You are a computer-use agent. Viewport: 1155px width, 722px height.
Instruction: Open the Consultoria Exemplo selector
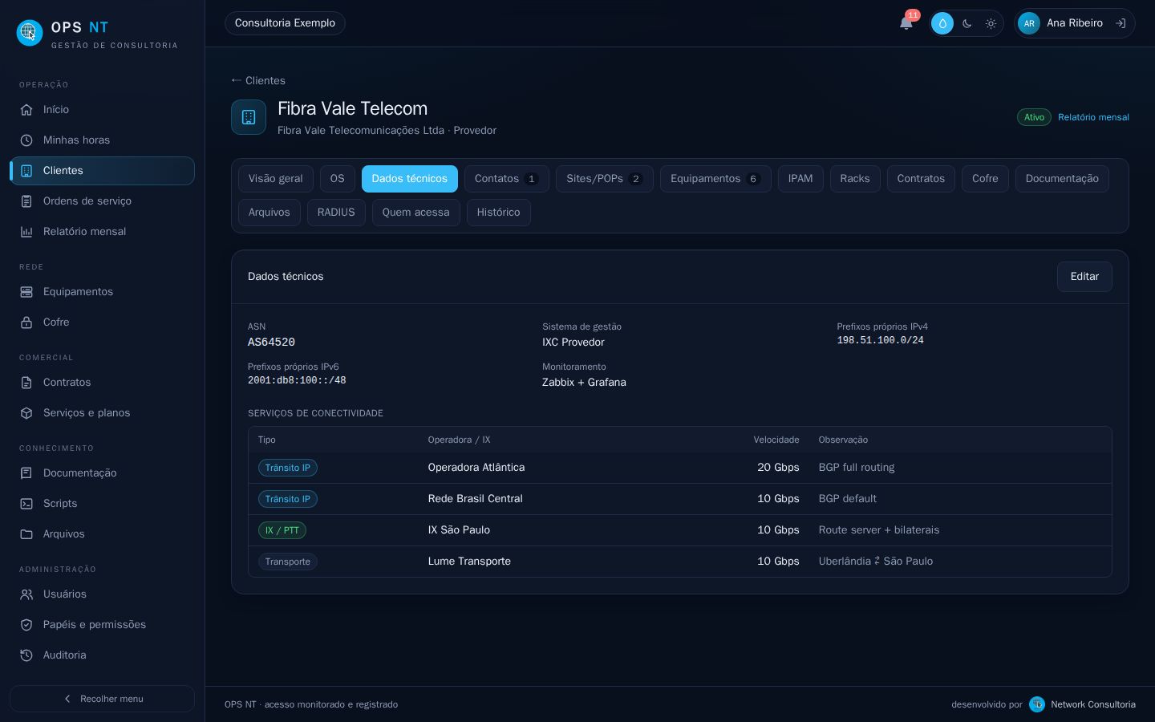[x=285, y=23]
